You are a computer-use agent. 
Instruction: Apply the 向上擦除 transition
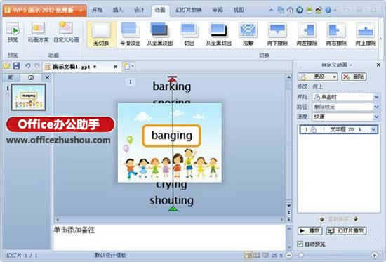[x=366, y=34]
